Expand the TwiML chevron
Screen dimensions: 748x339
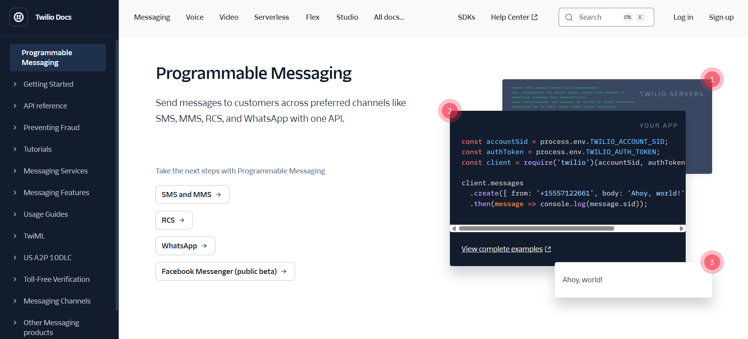(15, 236)
